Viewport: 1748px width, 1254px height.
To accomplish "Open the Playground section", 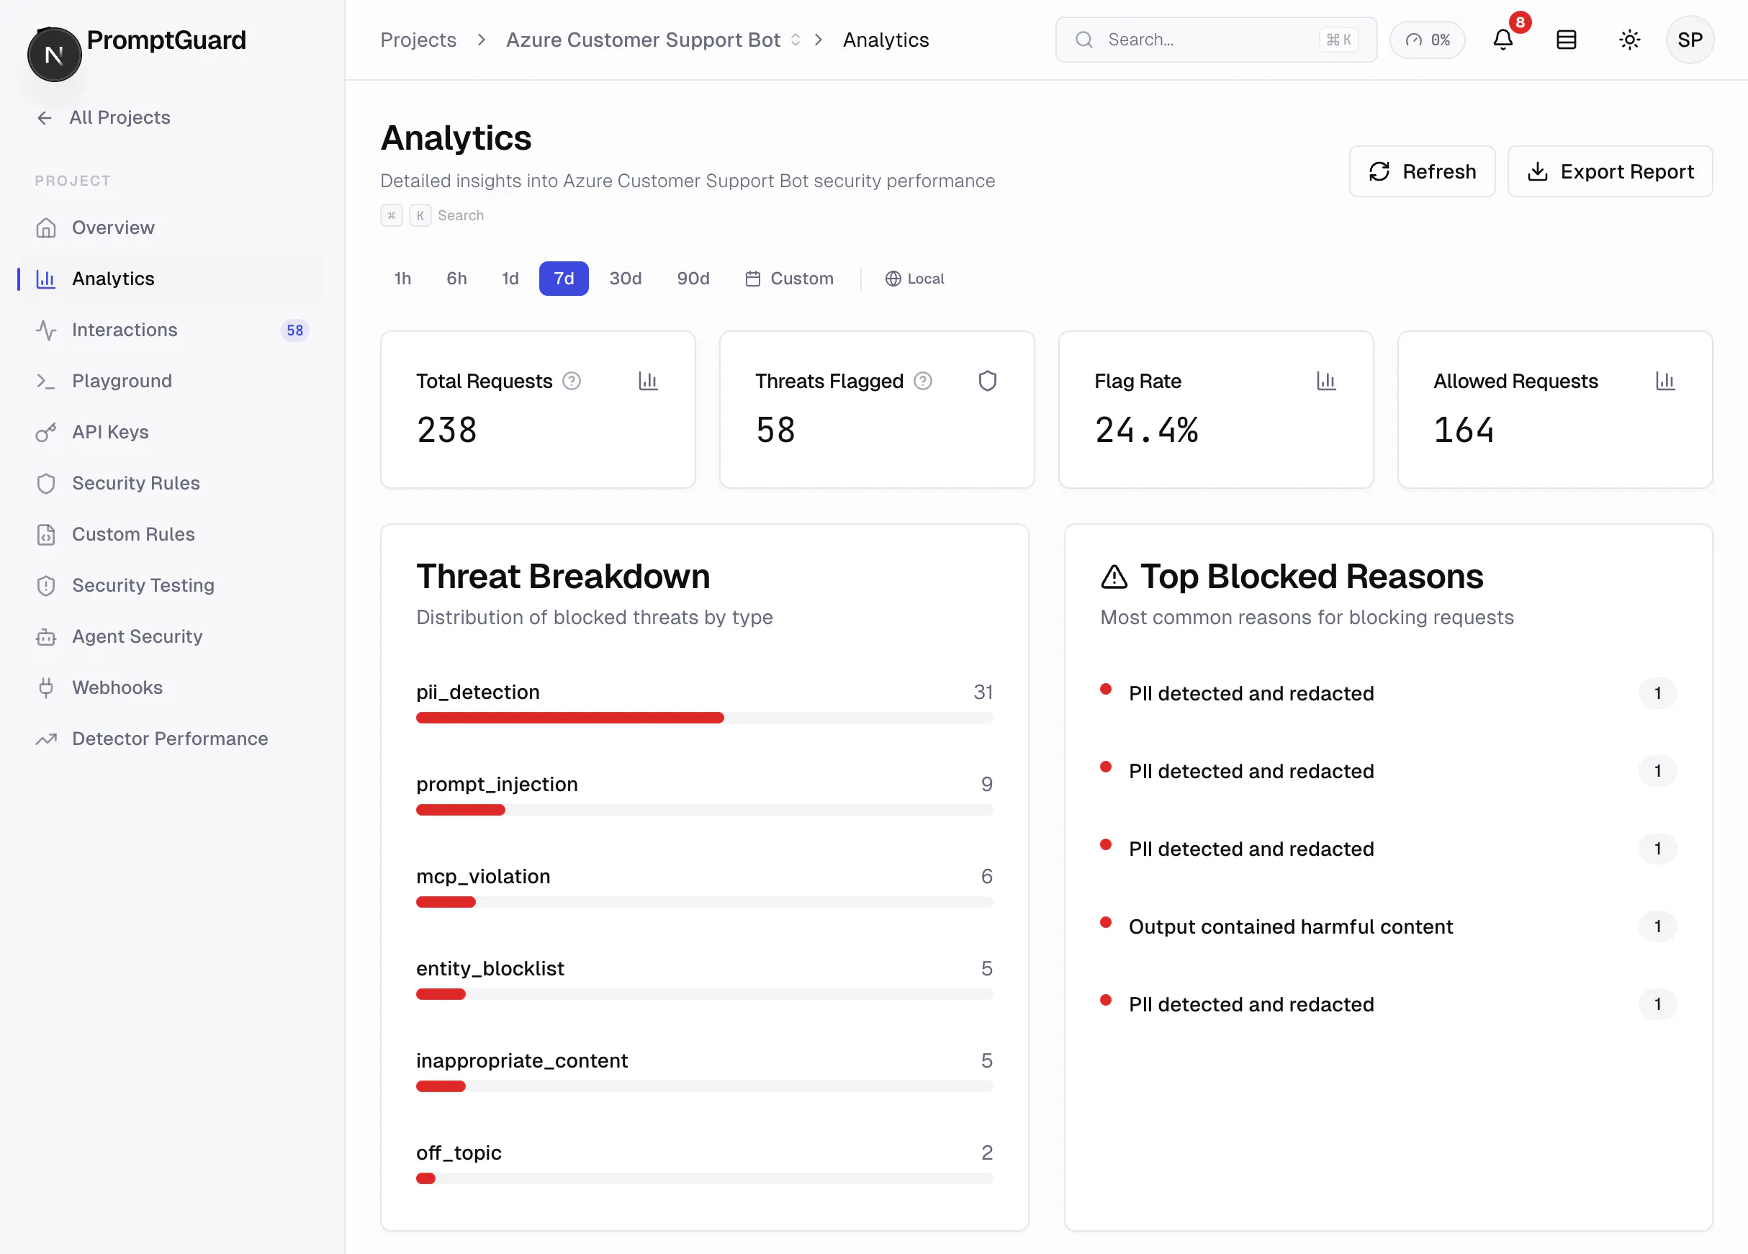I will 171,382.
